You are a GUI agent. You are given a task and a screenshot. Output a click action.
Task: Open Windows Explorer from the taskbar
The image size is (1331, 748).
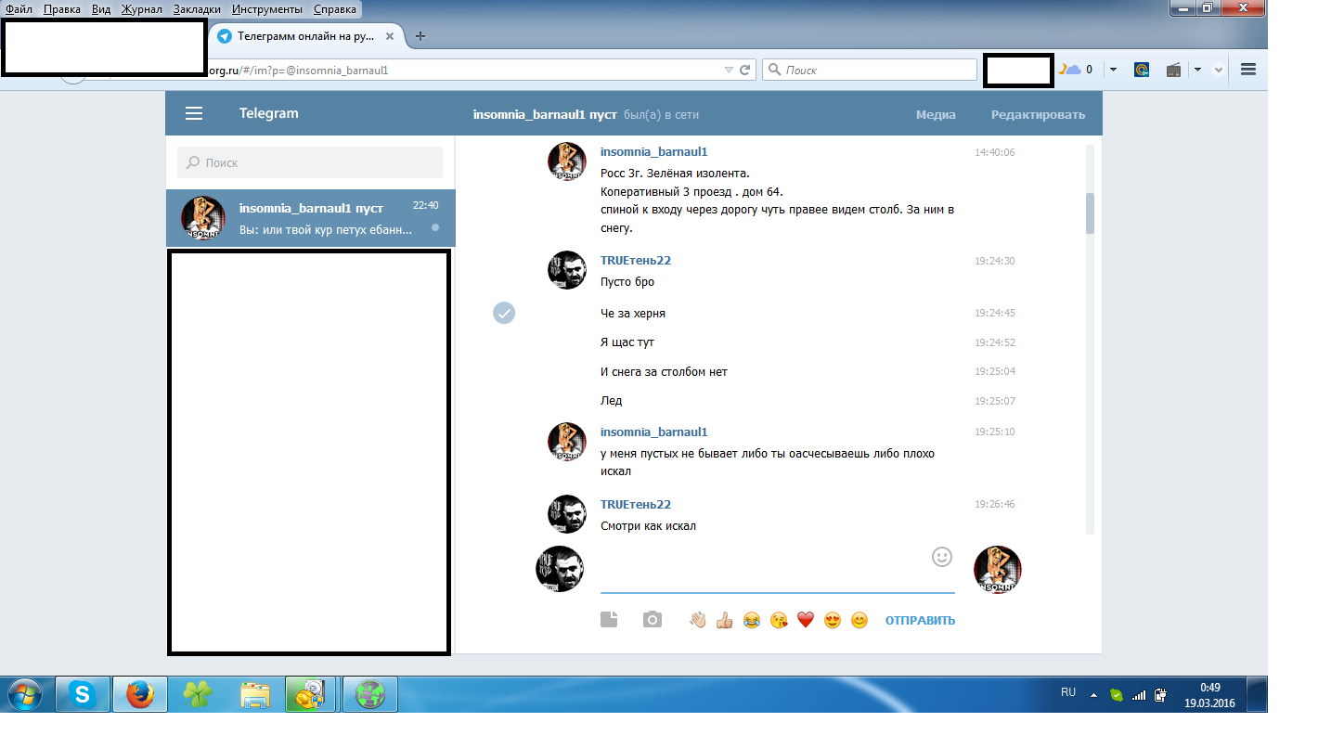(x=255, y=694)
